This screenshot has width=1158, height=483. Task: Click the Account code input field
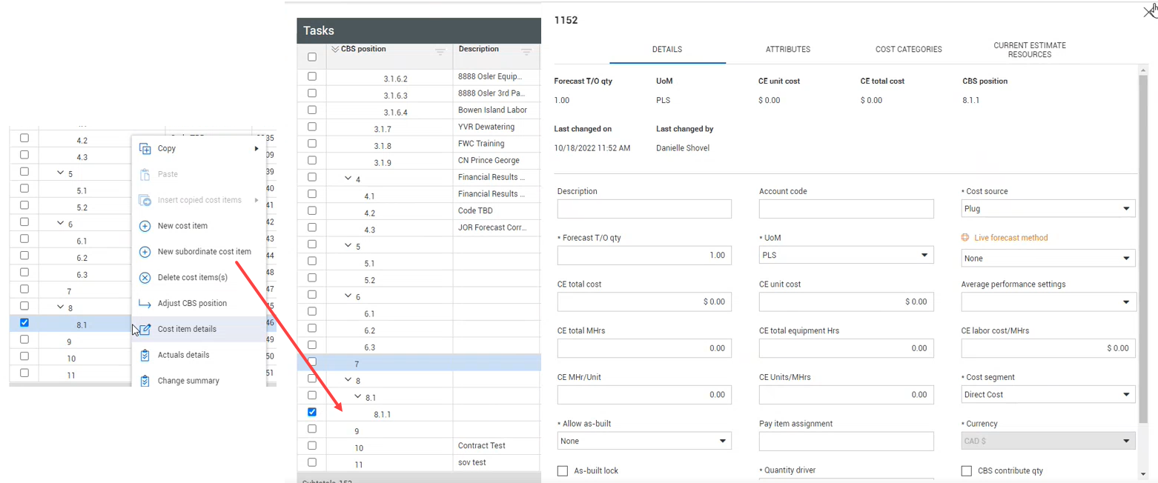click(846, 209)
